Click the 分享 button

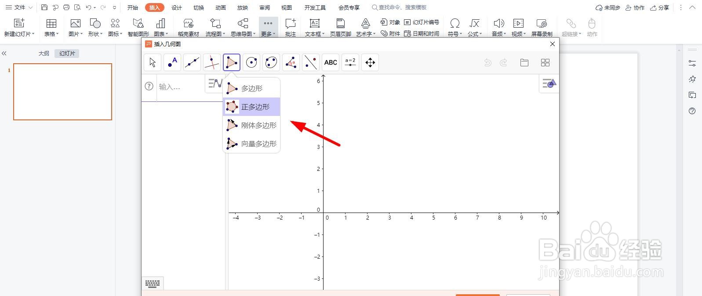pos(660,7)
